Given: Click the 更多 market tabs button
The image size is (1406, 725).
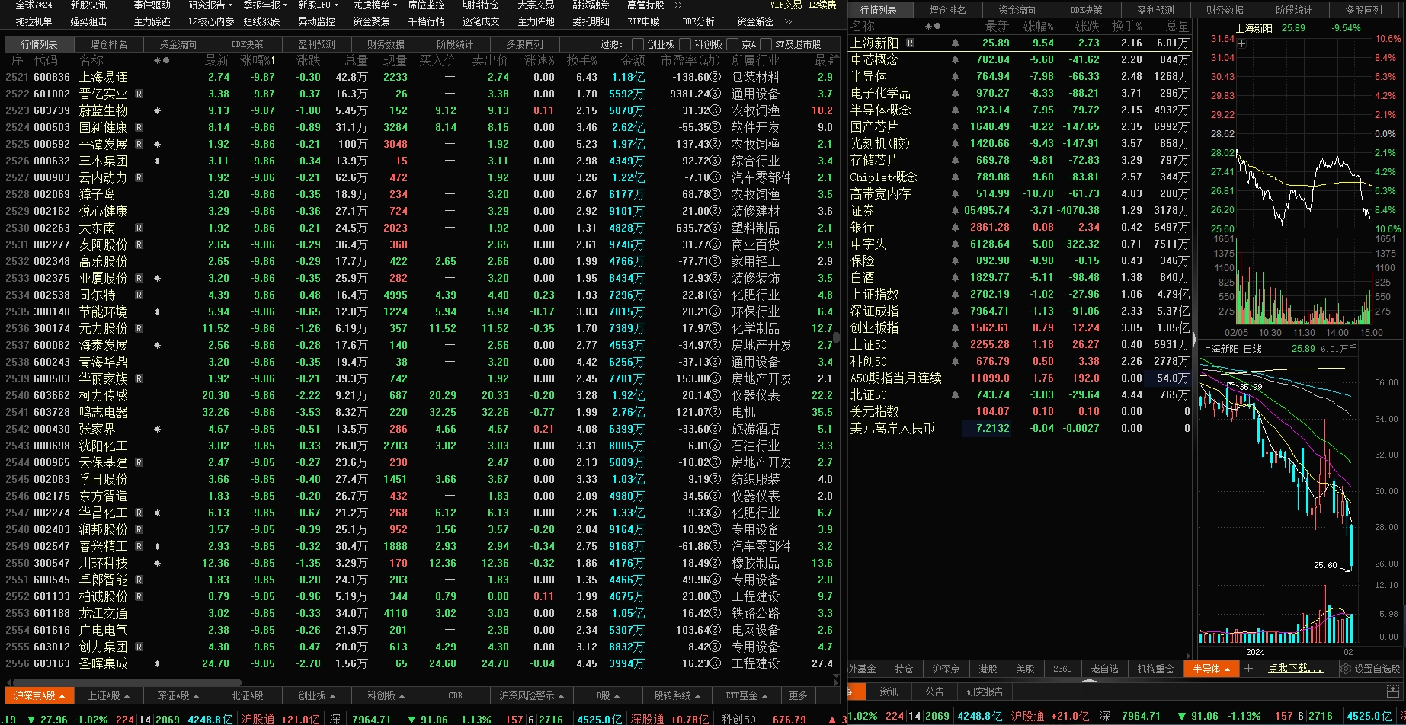Looking at the screenshot, I should coord(798,695).
